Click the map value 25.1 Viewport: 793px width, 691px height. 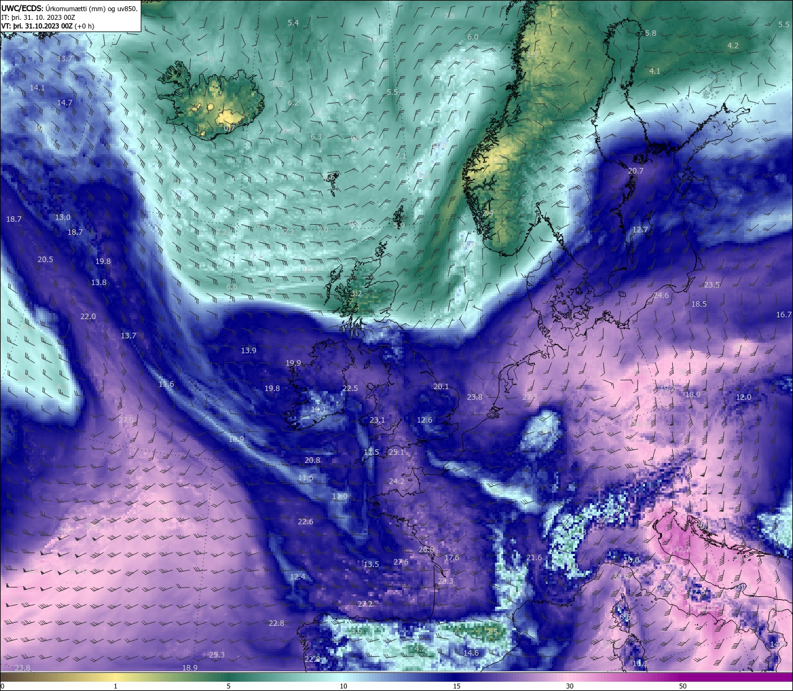(396, 452)
